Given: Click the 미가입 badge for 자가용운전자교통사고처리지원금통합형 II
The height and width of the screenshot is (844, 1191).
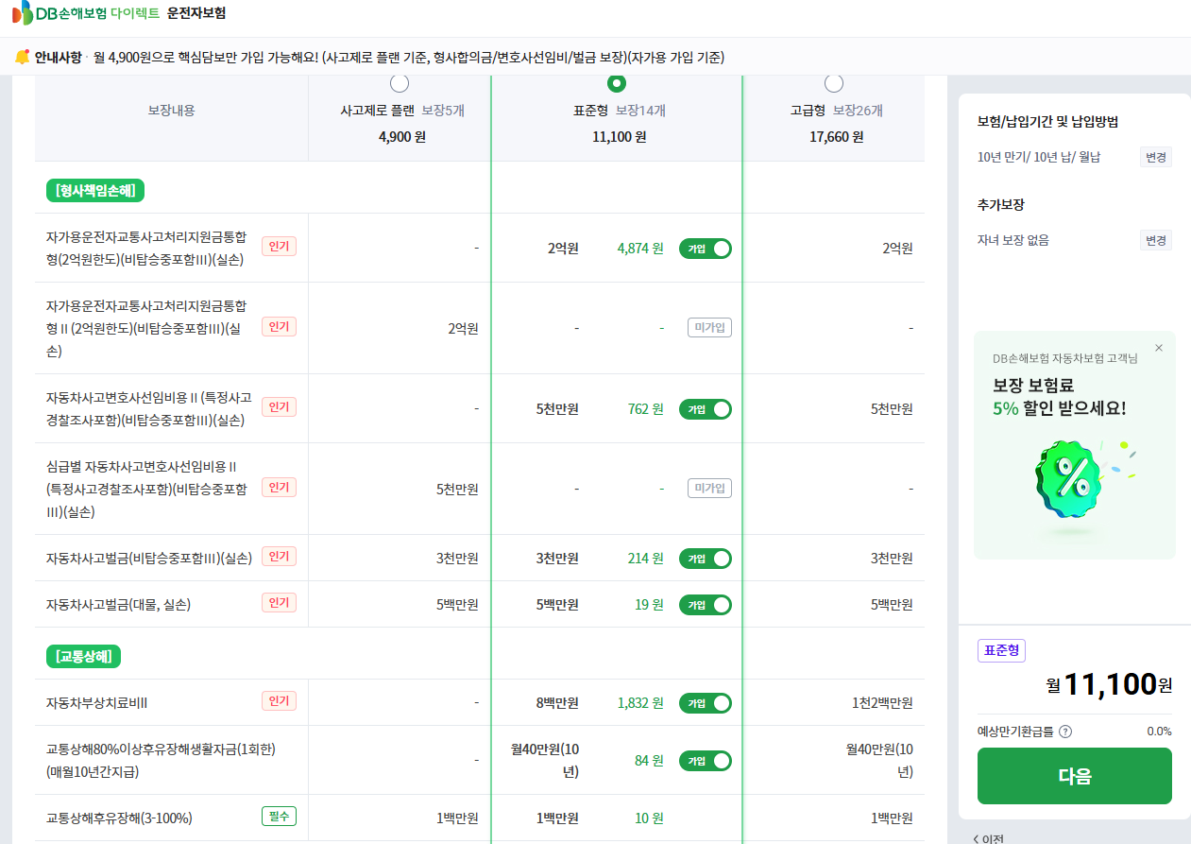Looking at the screenshot, I should [709, 328].
